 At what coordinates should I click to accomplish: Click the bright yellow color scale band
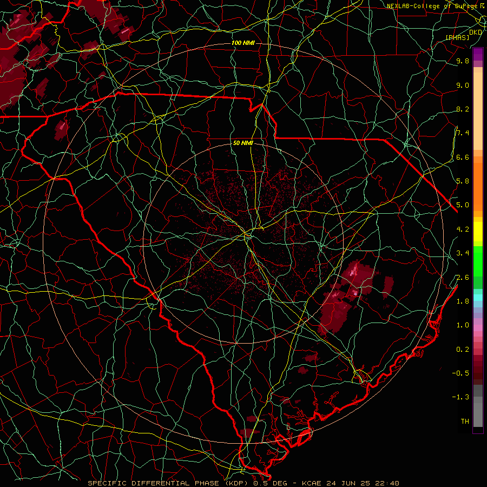click(x=478, y=232)
